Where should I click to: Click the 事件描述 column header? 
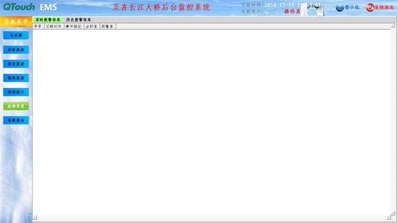[73, 26]
